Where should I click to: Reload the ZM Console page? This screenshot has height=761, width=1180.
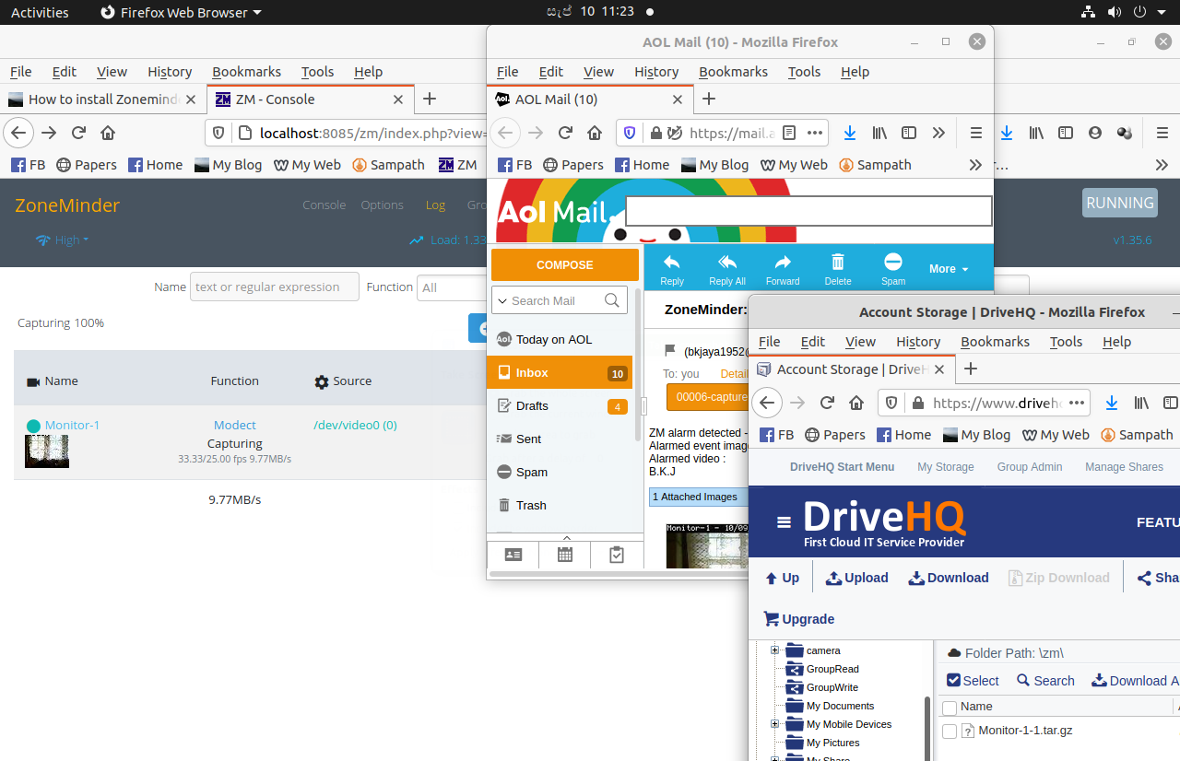[78, 133]
